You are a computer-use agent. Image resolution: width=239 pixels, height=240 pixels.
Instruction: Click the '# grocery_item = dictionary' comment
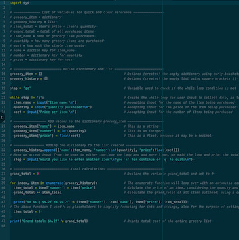36,17
